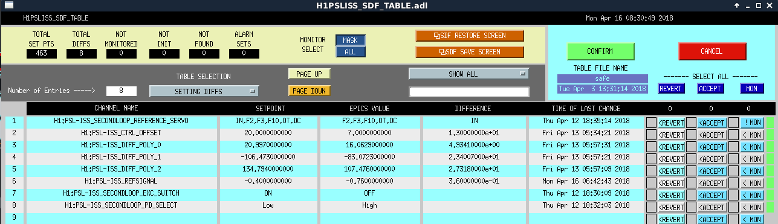The height and width of the screenshot is (224, 778).
Task: Accept H1:PSL-ISS_CTRL_OFFSET row
Action: point(713,134)
